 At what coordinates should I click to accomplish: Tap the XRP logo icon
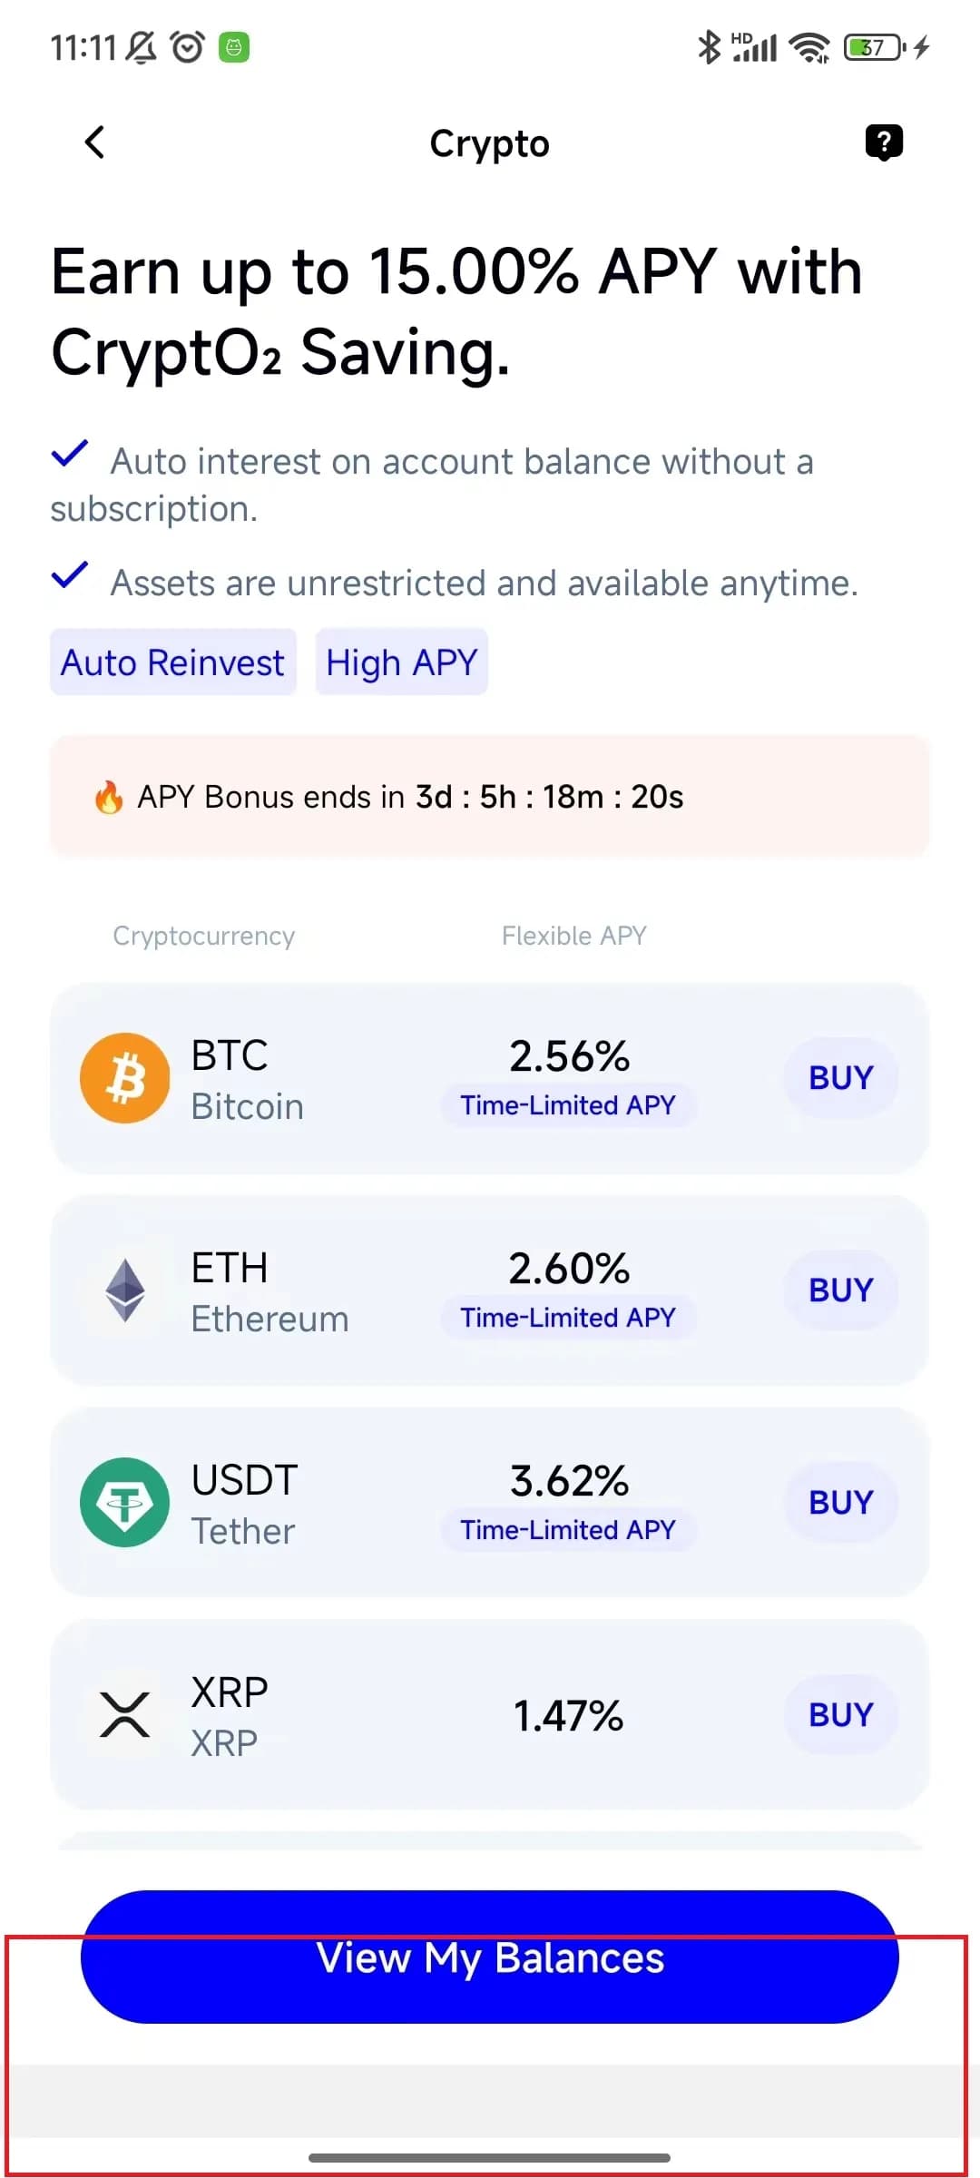(125, 1715)
